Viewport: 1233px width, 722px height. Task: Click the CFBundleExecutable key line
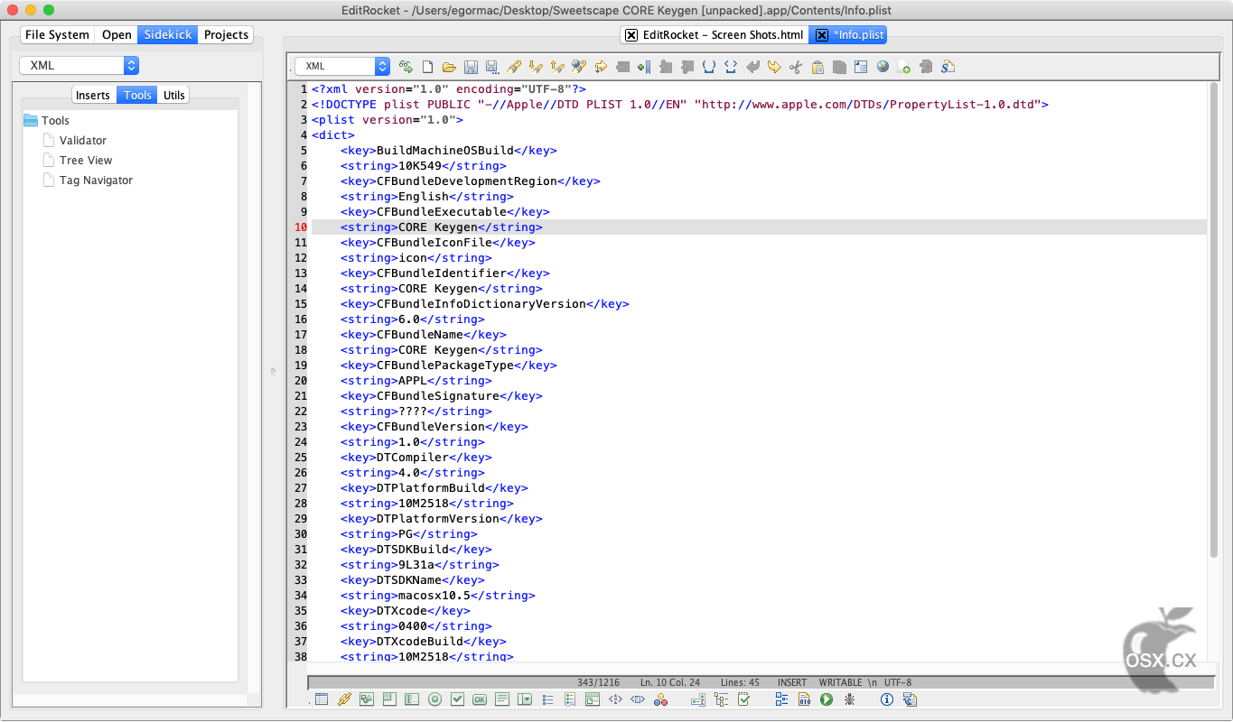(444, 212)
